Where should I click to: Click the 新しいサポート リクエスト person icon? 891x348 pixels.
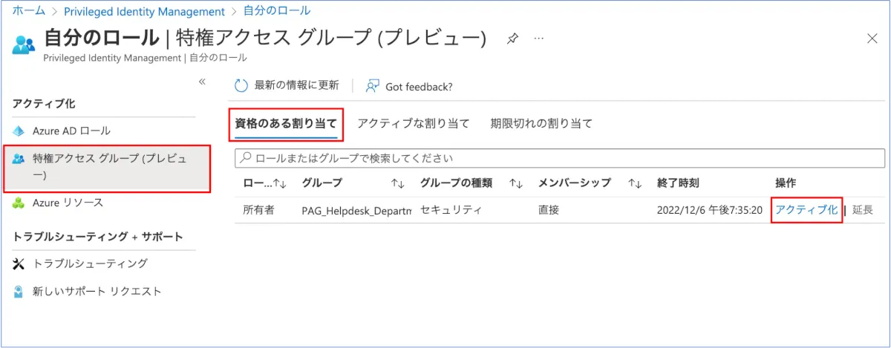point(19,291)
